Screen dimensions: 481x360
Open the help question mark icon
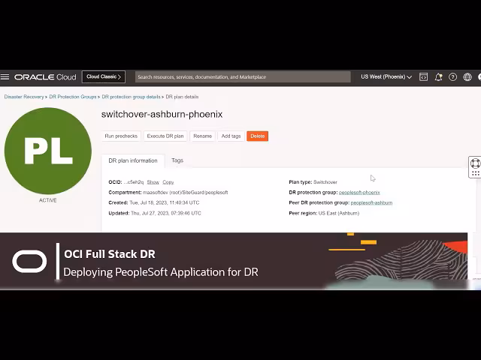click(452, 76)
